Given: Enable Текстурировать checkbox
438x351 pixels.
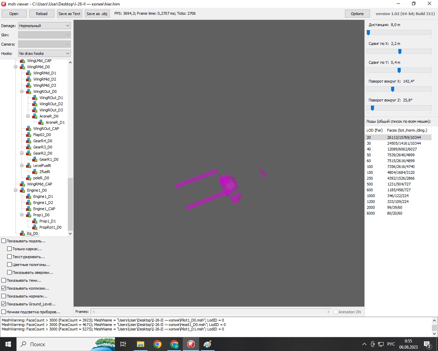Looking at the screenshot, I should tap(10, 257).
